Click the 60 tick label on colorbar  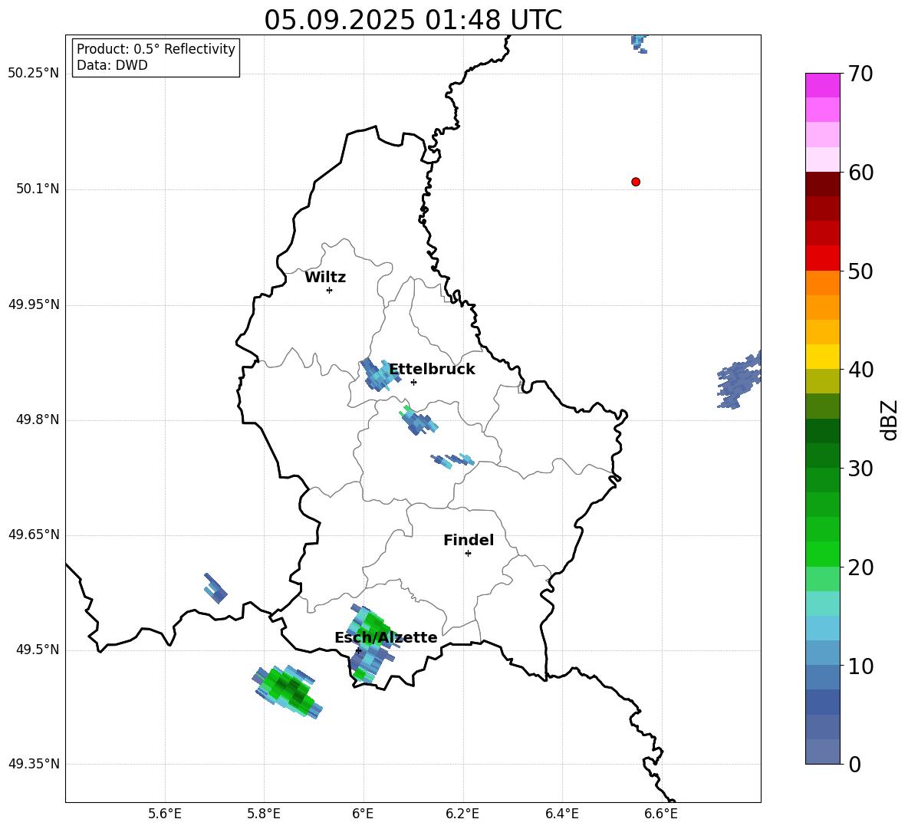(x=860, y=173)
